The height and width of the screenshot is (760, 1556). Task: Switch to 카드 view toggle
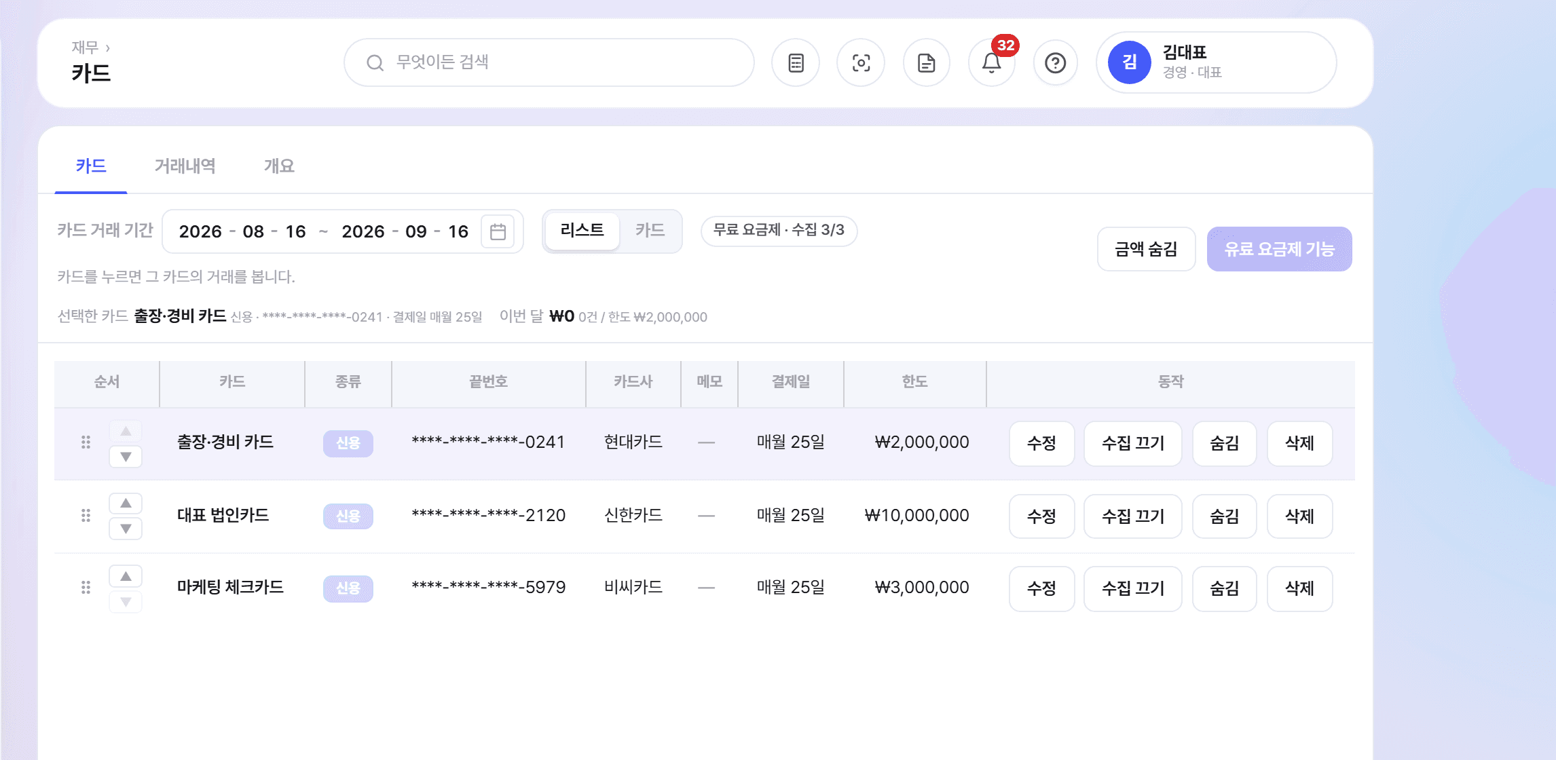click(650, 231)
